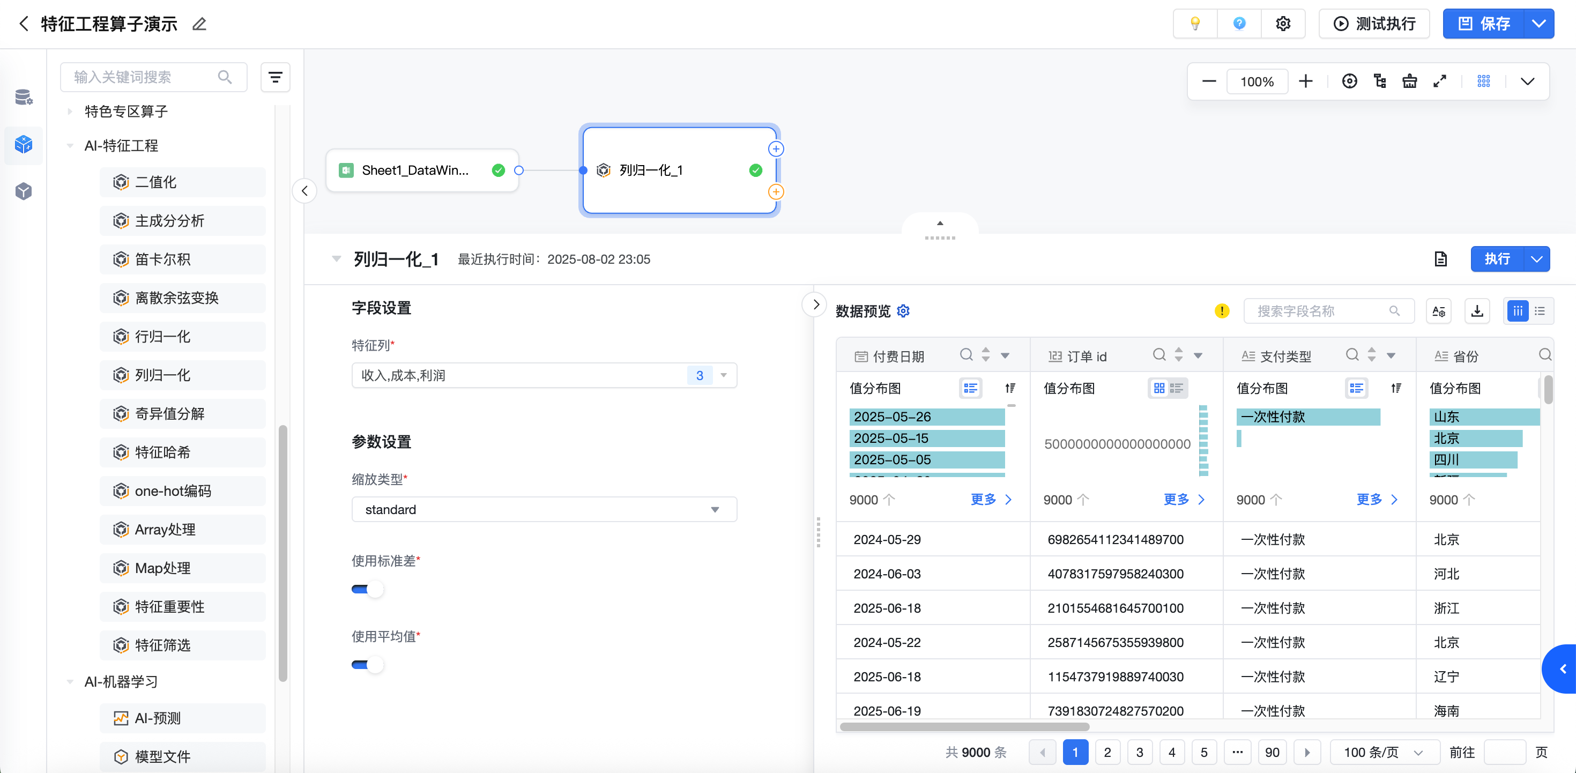
Task: Click the horizontal scrollbar under data table
Action: (x=964, y=726)
